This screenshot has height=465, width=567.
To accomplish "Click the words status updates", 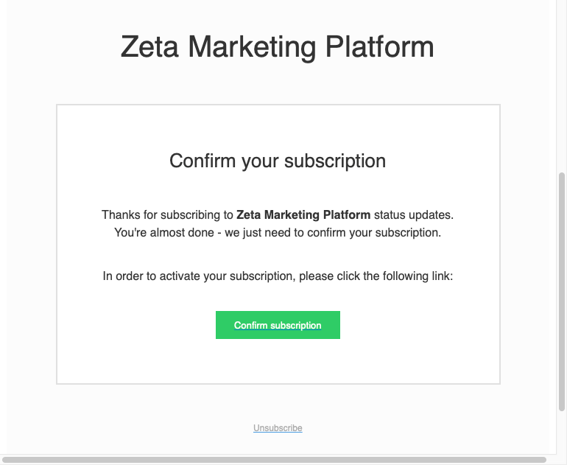I will point(414,215).
